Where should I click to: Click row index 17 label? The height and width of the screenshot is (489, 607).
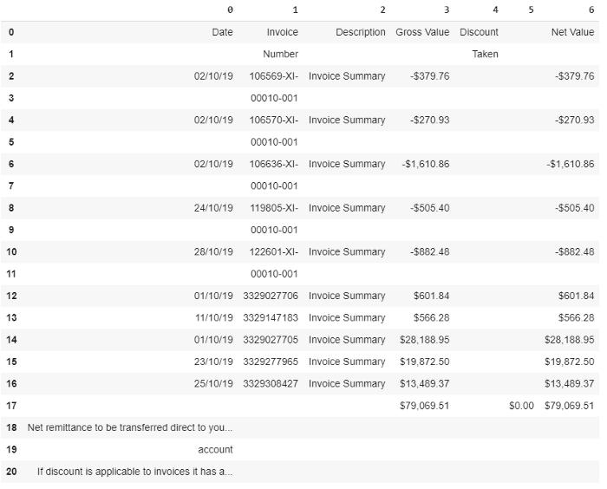click(11, 406)
